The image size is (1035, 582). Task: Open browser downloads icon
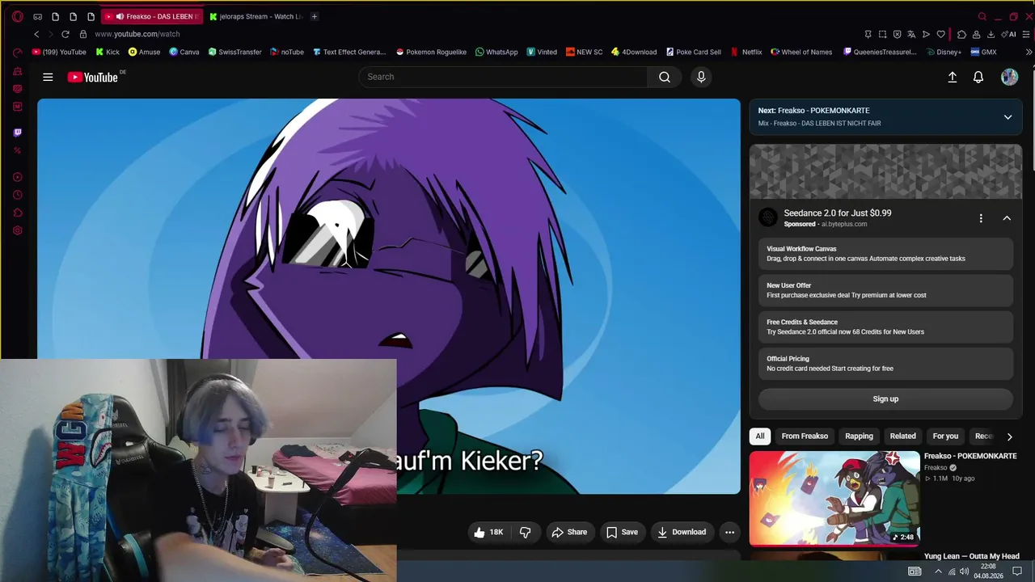pyautogui.click(x=991, y=34)
